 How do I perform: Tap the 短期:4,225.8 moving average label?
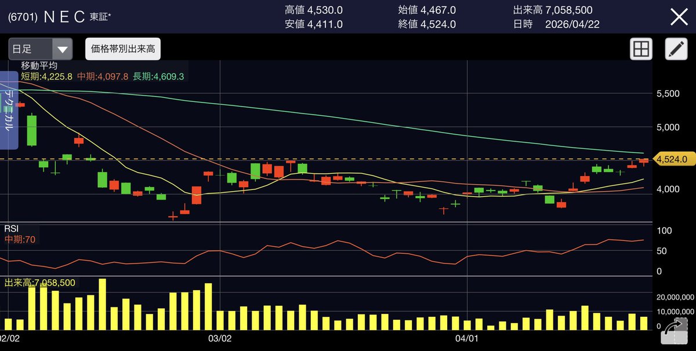46,76
